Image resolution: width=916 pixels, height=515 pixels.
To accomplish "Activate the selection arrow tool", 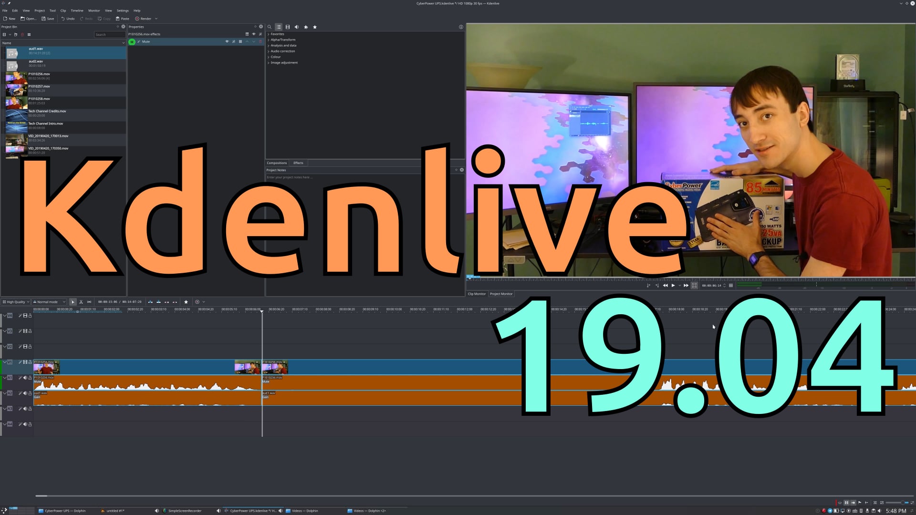I will click(73, 302).
